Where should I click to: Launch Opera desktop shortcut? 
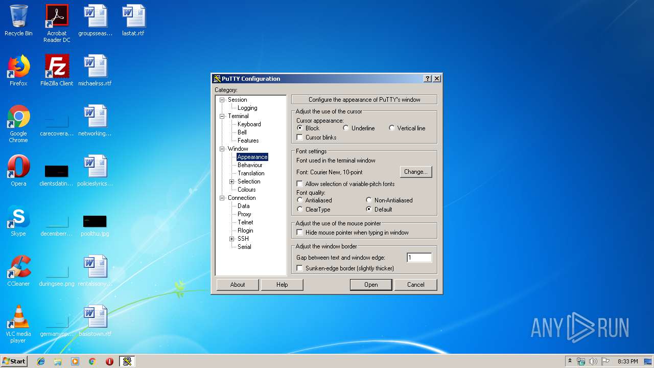click(18, 171)
